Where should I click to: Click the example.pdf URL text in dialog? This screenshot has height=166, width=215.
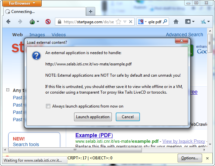88,64
